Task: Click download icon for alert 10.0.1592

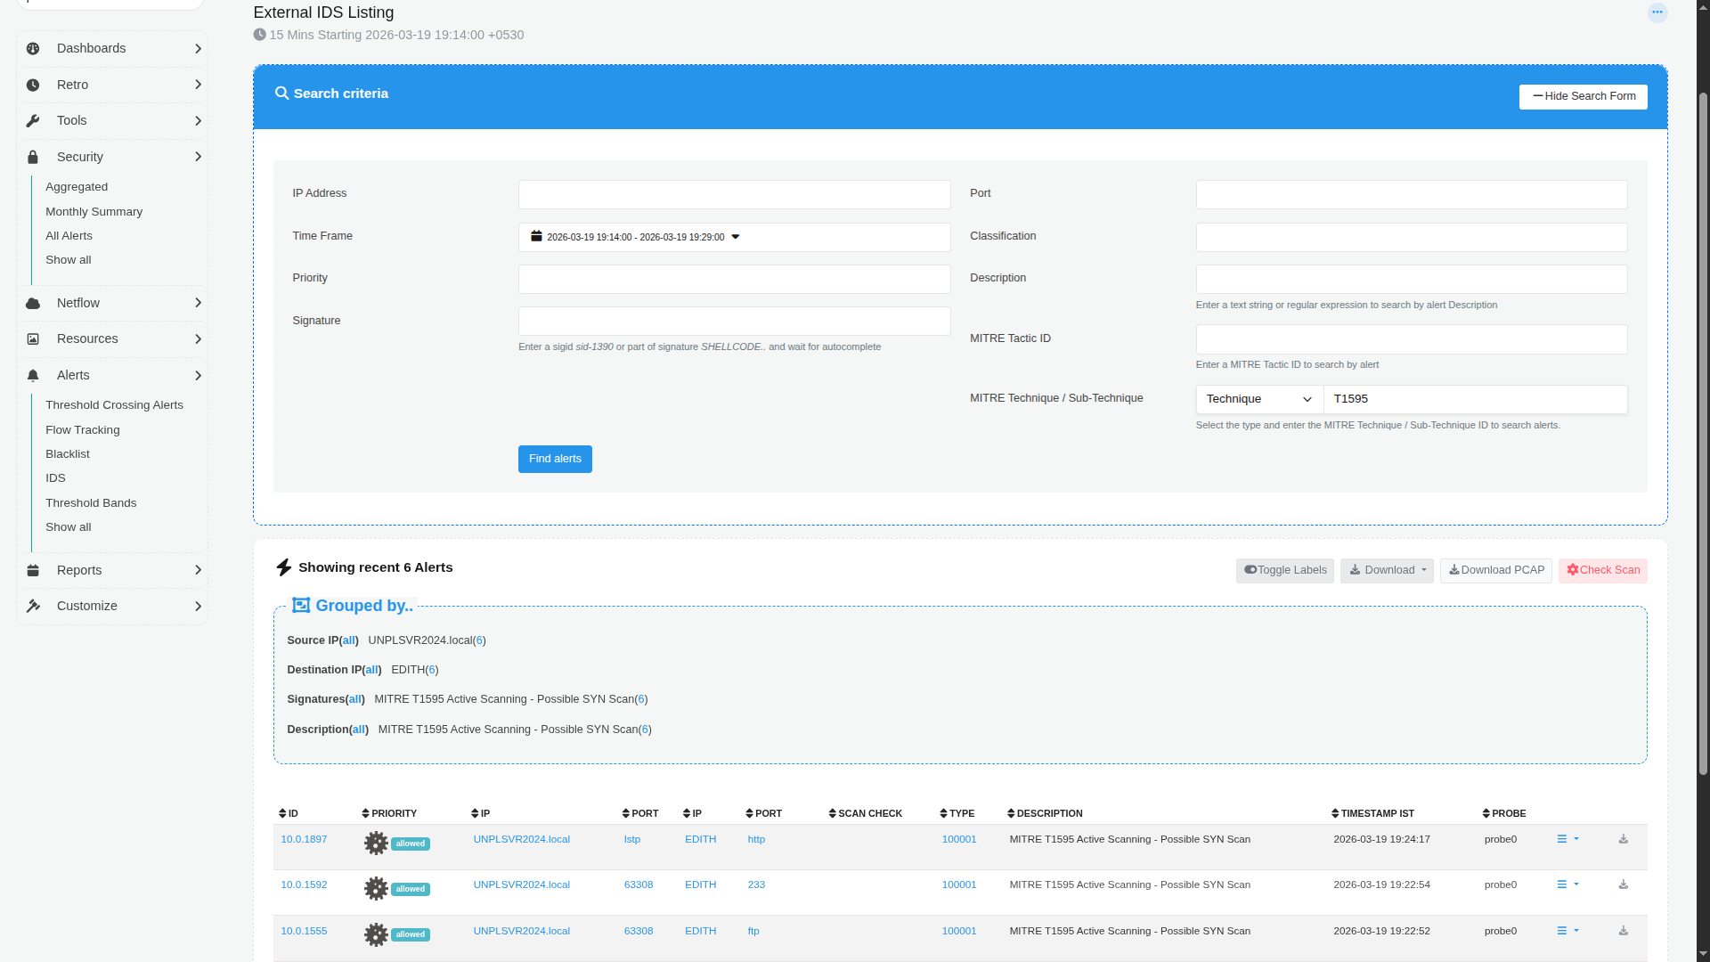Action: (x=1623, y=885)
